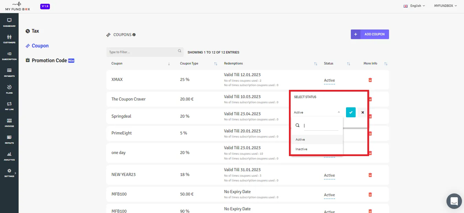The image size is (464, 213).
Task: Switch to the Coupon section
Action: pyautogui.click(x=37, y=46)
